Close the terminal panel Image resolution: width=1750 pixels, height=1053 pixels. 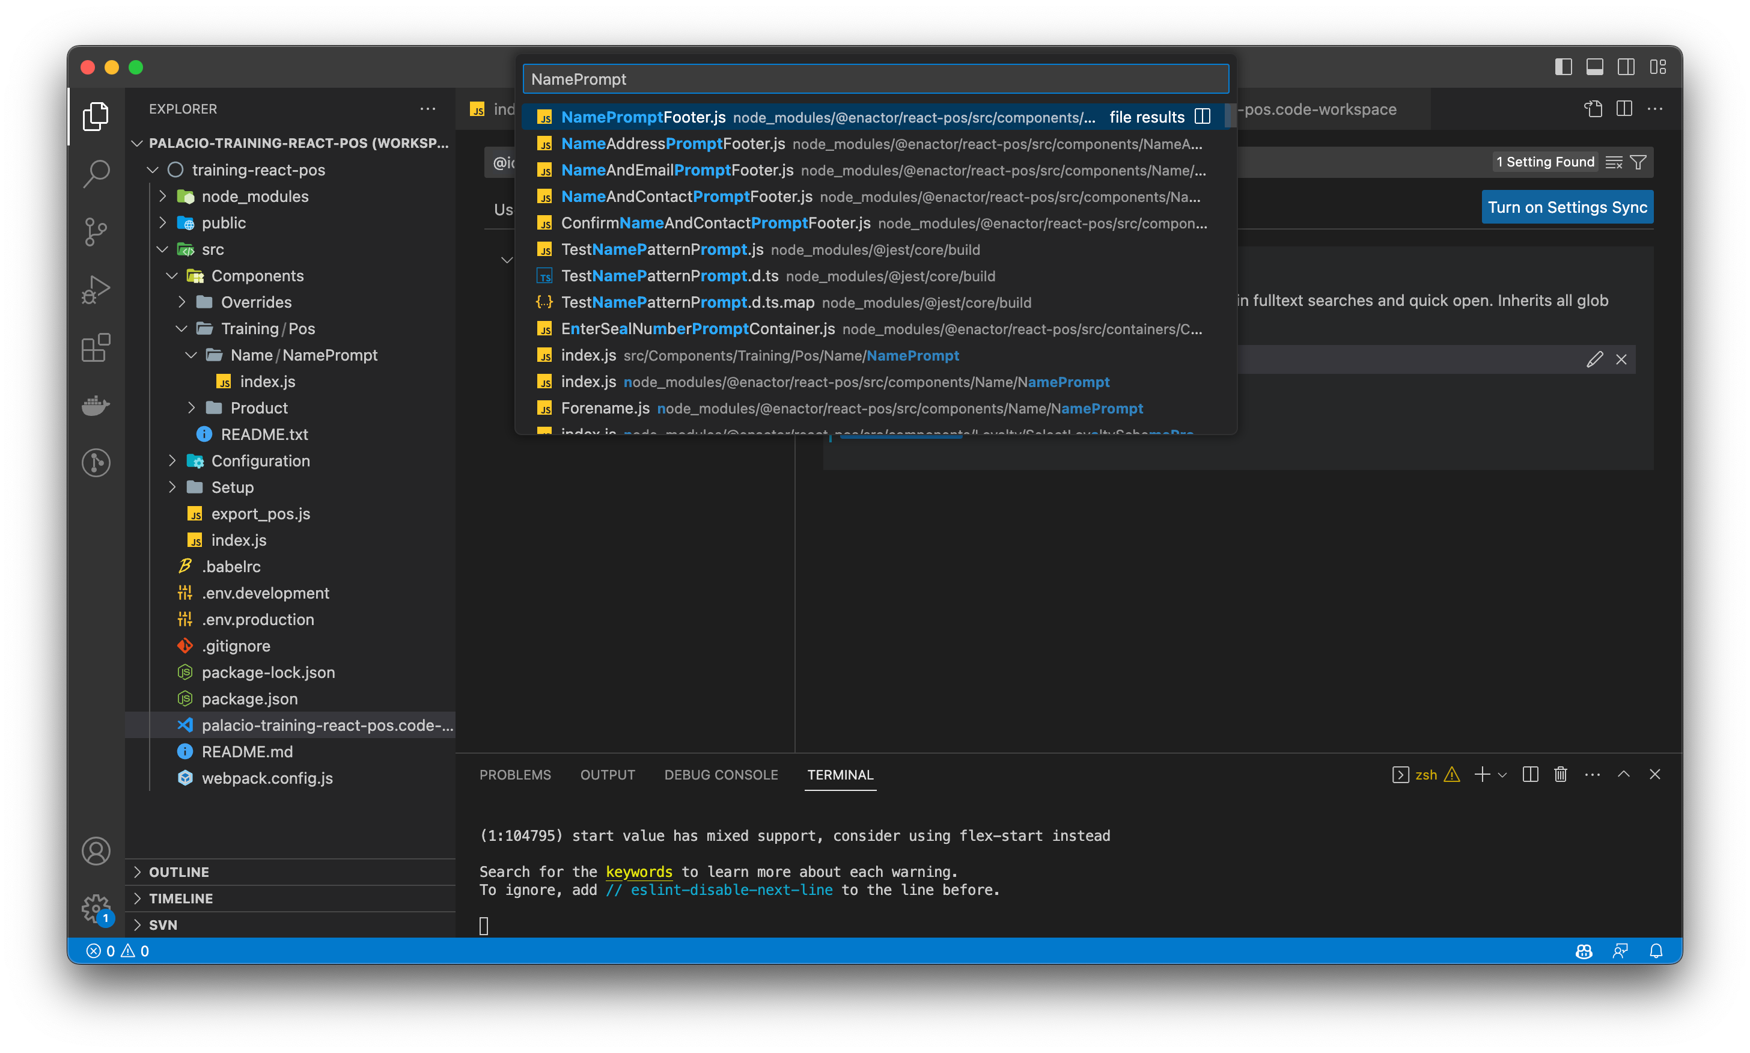pos(1655,774)
